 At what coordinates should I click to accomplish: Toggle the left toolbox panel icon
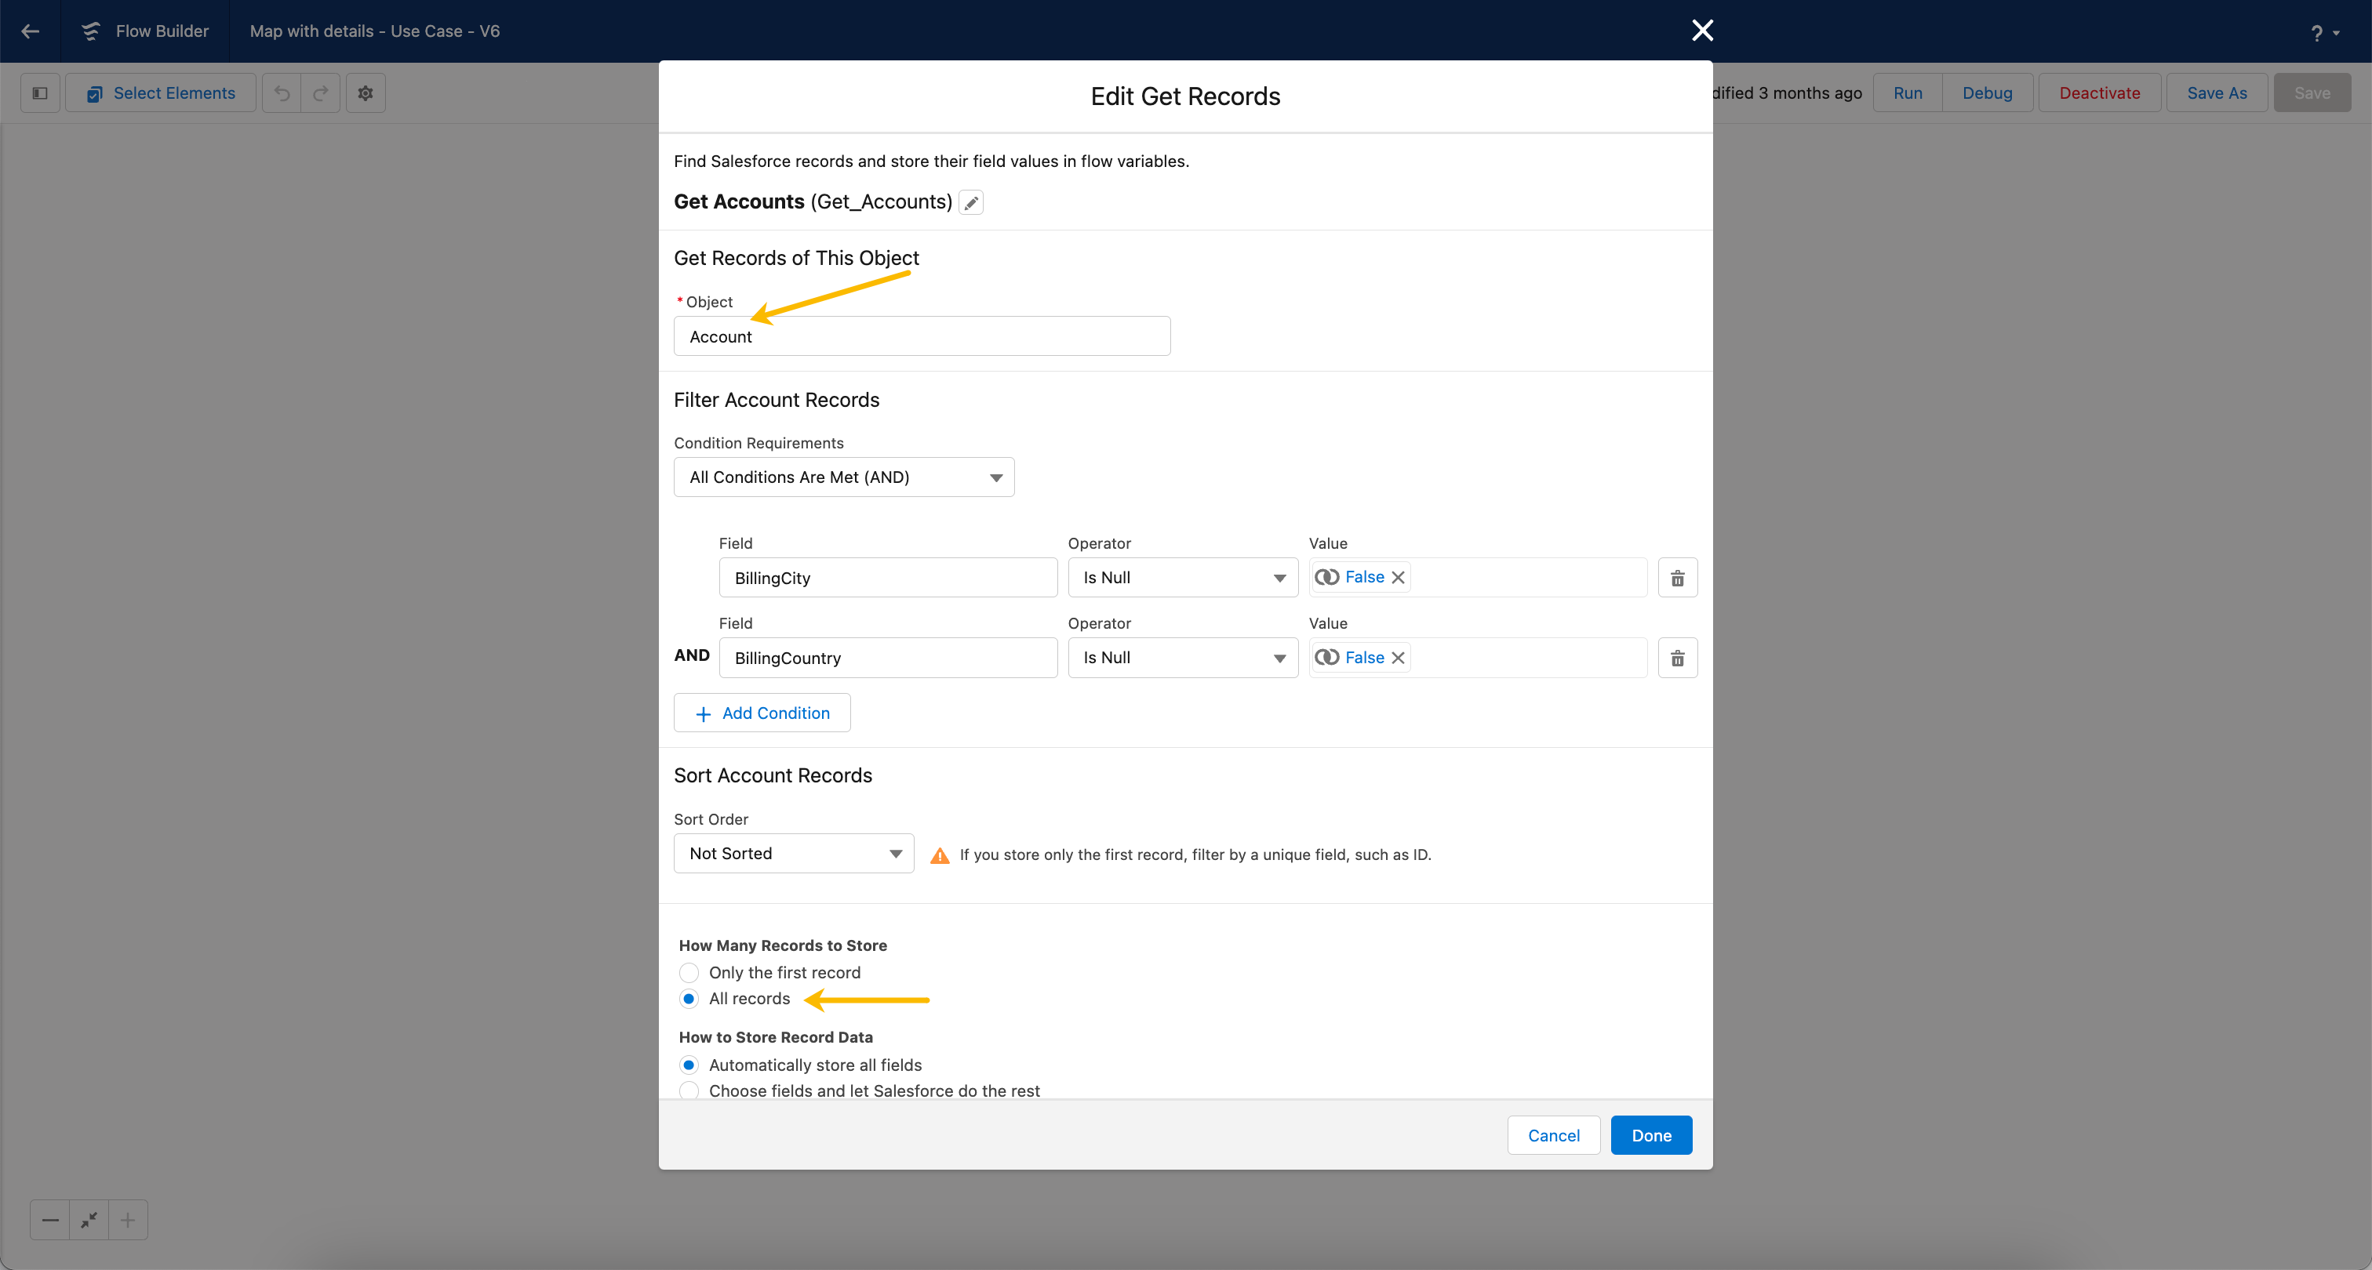pos(39,93)
